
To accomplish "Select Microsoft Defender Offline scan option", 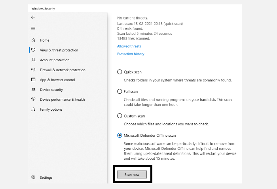I will pos(120,135).
